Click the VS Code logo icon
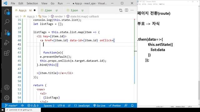The image size is (200, 112). pos(5,3)
